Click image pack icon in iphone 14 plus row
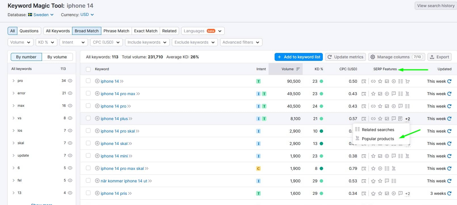The width and height of the screenshot is (457, 205). click(x=387, y=119)
